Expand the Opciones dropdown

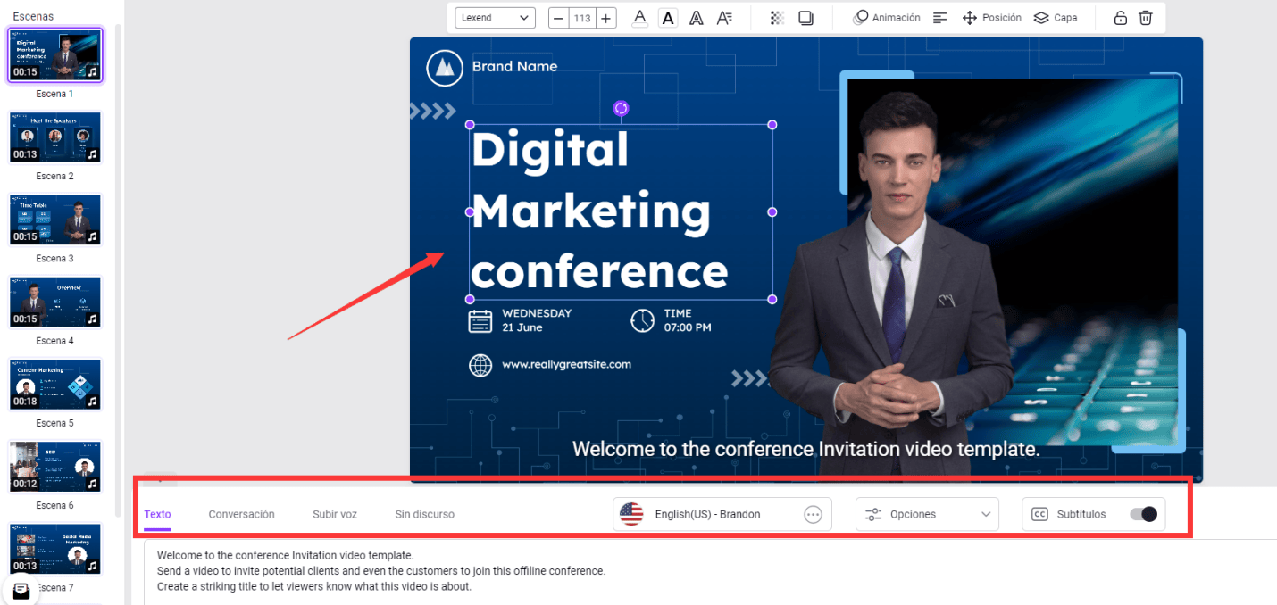tap(927, 514)
